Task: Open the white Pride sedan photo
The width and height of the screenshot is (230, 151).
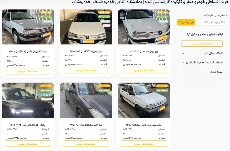Action: pos(144,101)
